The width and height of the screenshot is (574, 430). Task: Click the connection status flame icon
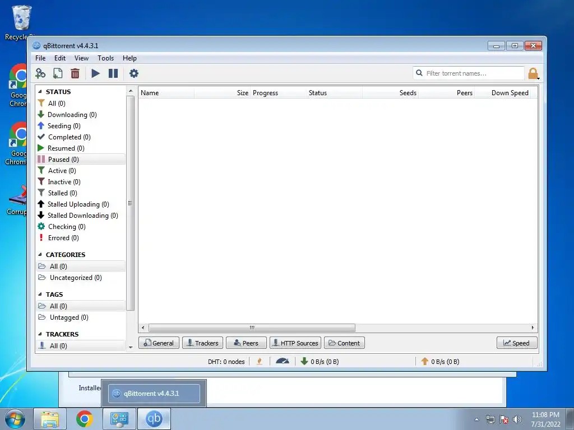click(260, 361)
